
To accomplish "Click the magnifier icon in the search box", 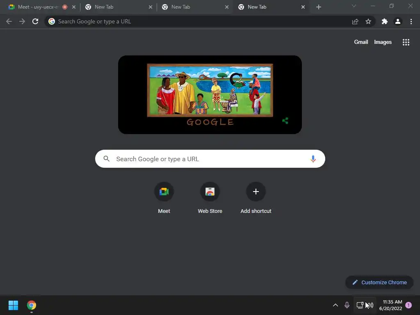I will [x=106, y=159].
